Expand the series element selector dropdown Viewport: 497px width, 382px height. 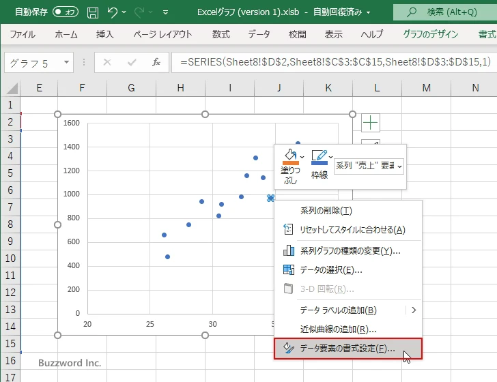399,166
